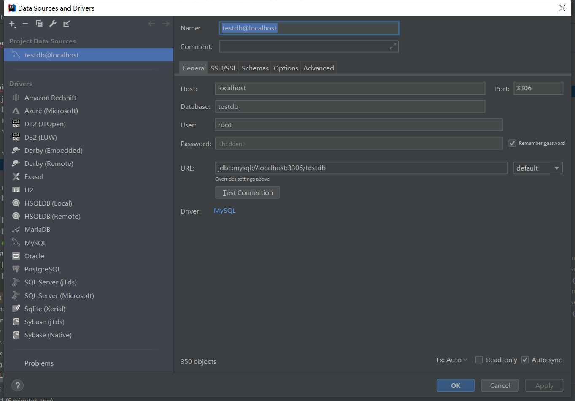Select MySQL driver in list

[x=89, y=243]
